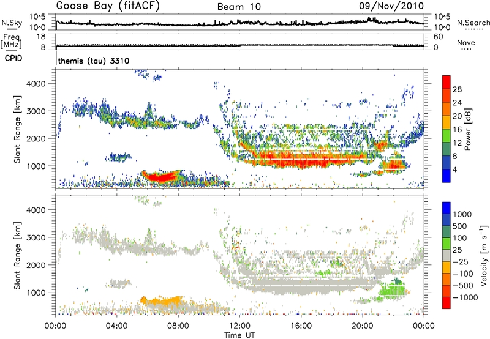Click the "-500" label on Velocity colorbar
Screen dimensions: 490x339
[462, 285]
